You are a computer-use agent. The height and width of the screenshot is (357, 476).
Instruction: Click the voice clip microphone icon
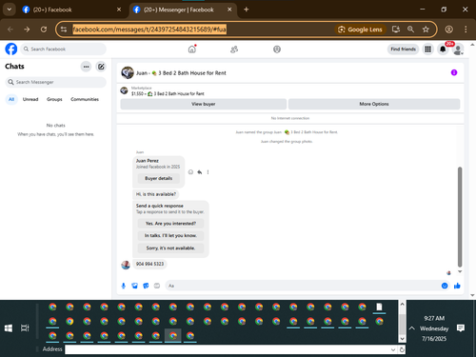[x=124, y=286]
